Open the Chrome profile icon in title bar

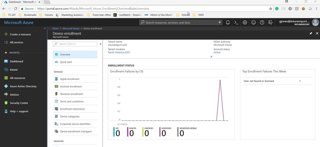click(287, 2)
